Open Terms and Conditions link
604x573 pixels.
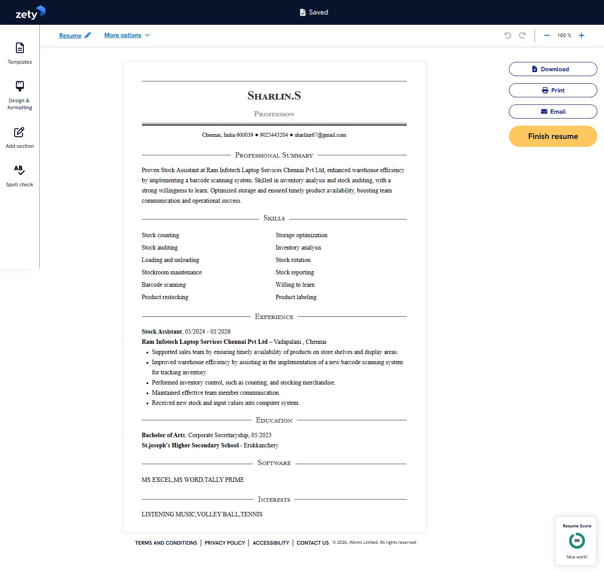tap(166, 543)
